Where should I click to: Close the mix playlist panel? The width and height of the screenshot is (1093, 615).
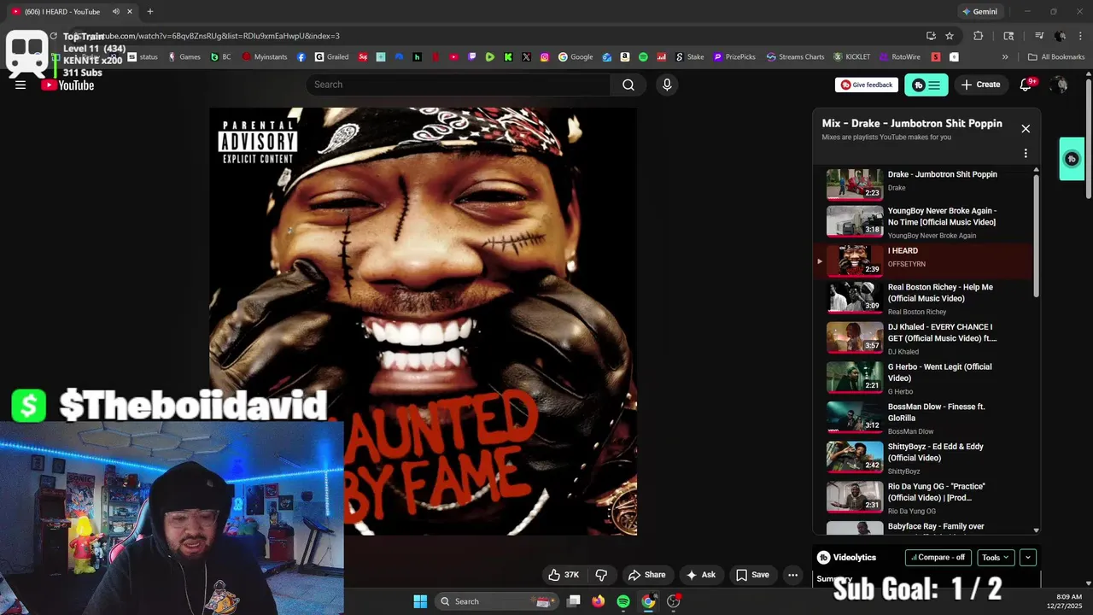(1026, 128)
